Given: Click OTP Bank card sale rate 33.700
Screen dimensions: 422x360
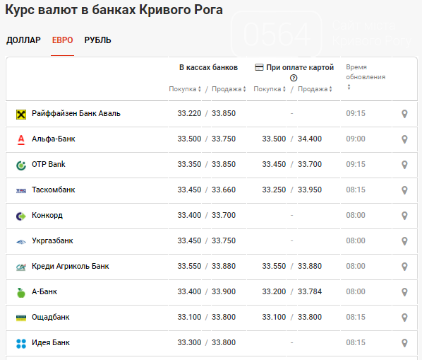Looking at the screenshot, I should click(x=310, y=164).
